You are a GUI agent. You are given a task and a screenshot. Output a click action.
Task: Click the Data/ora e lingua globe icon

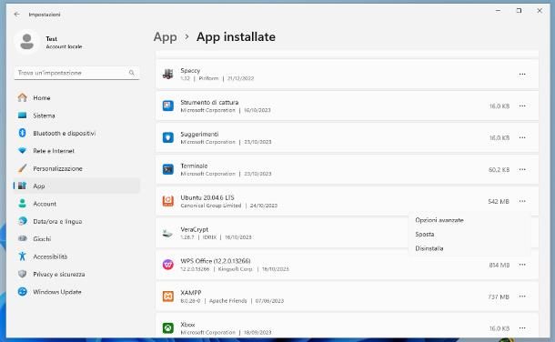coord(23,221)
